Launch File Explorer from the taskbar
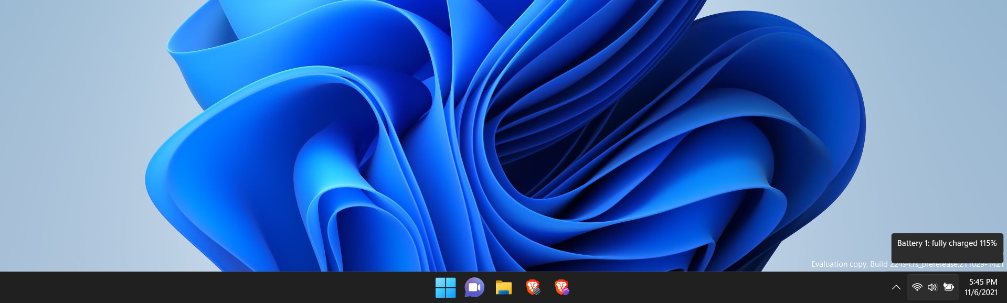This screenshot has width=1007, height=303. (x=504, y=287)
